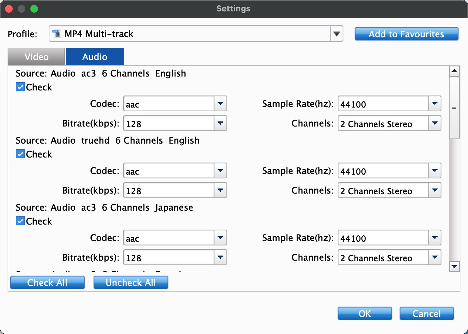Viewport: 468px width, 334px height.
Task: Open Bitrate dropdown for ac3 English track
Action: point(220,123)
